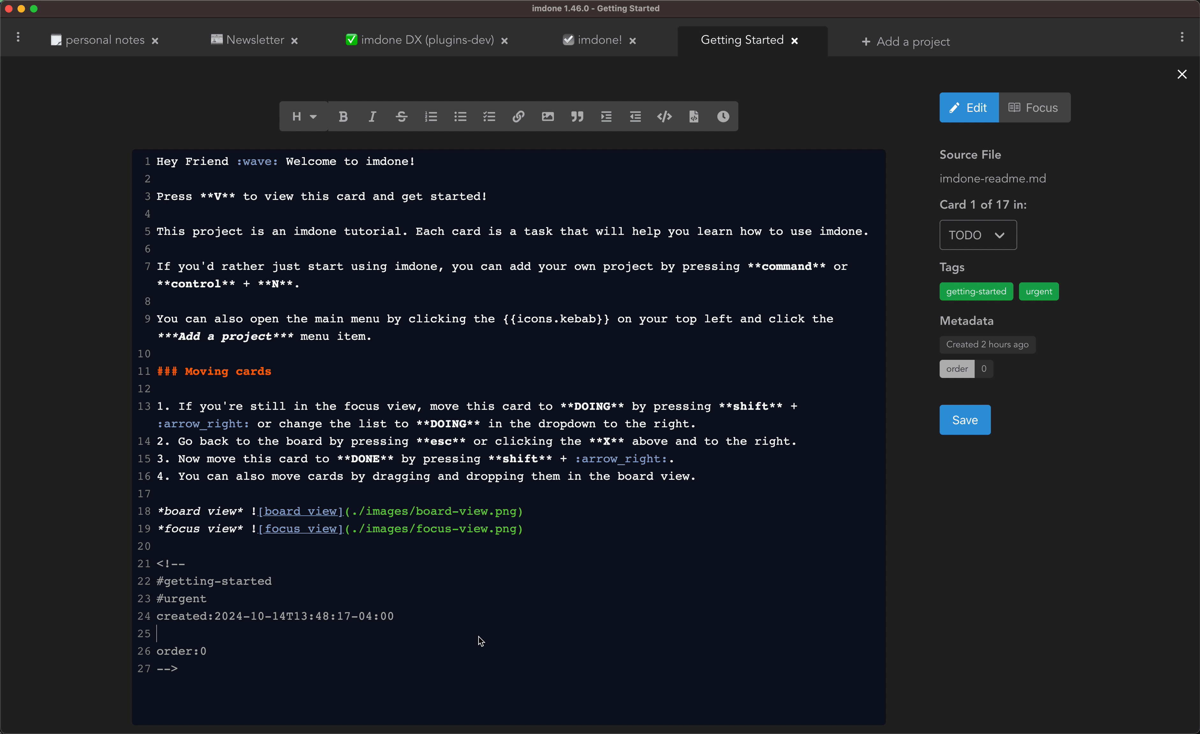Click the #getting-started line in editor
The height and width of the screenshot is (734, 1200).
click(214, 581)
